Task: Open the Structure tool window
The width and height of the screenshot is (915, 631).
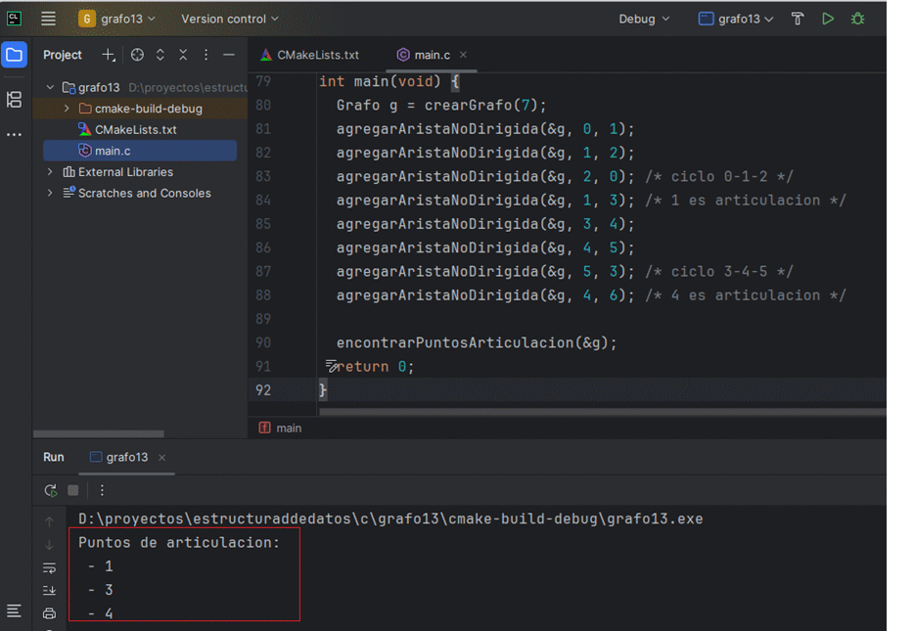Action: (14, 99)
